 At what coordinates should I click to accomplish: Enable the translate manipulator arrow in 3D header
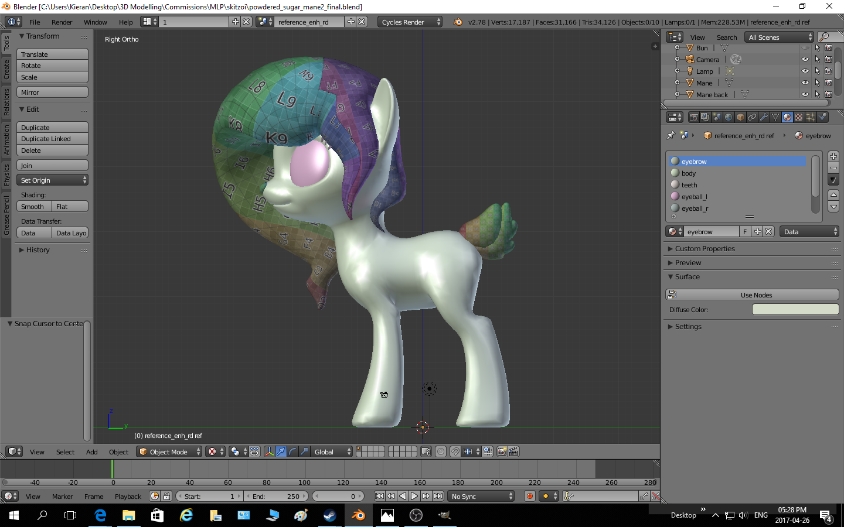click(281, 451)
